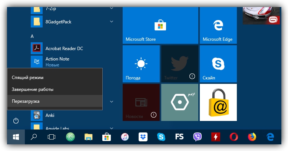288x151 pixels.
Task: Expand folder chevron above Anki
Action: coord(111,102)
